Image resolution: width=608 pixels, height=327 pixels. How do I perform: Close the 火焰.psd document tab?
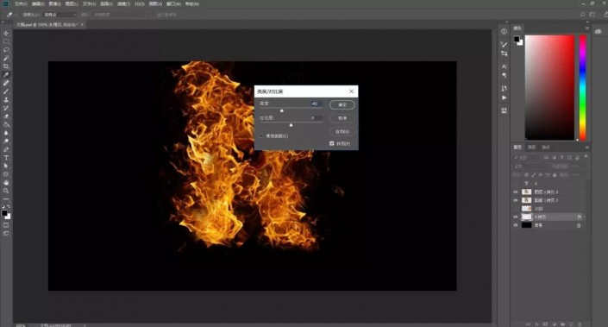(x=82, y=24)
